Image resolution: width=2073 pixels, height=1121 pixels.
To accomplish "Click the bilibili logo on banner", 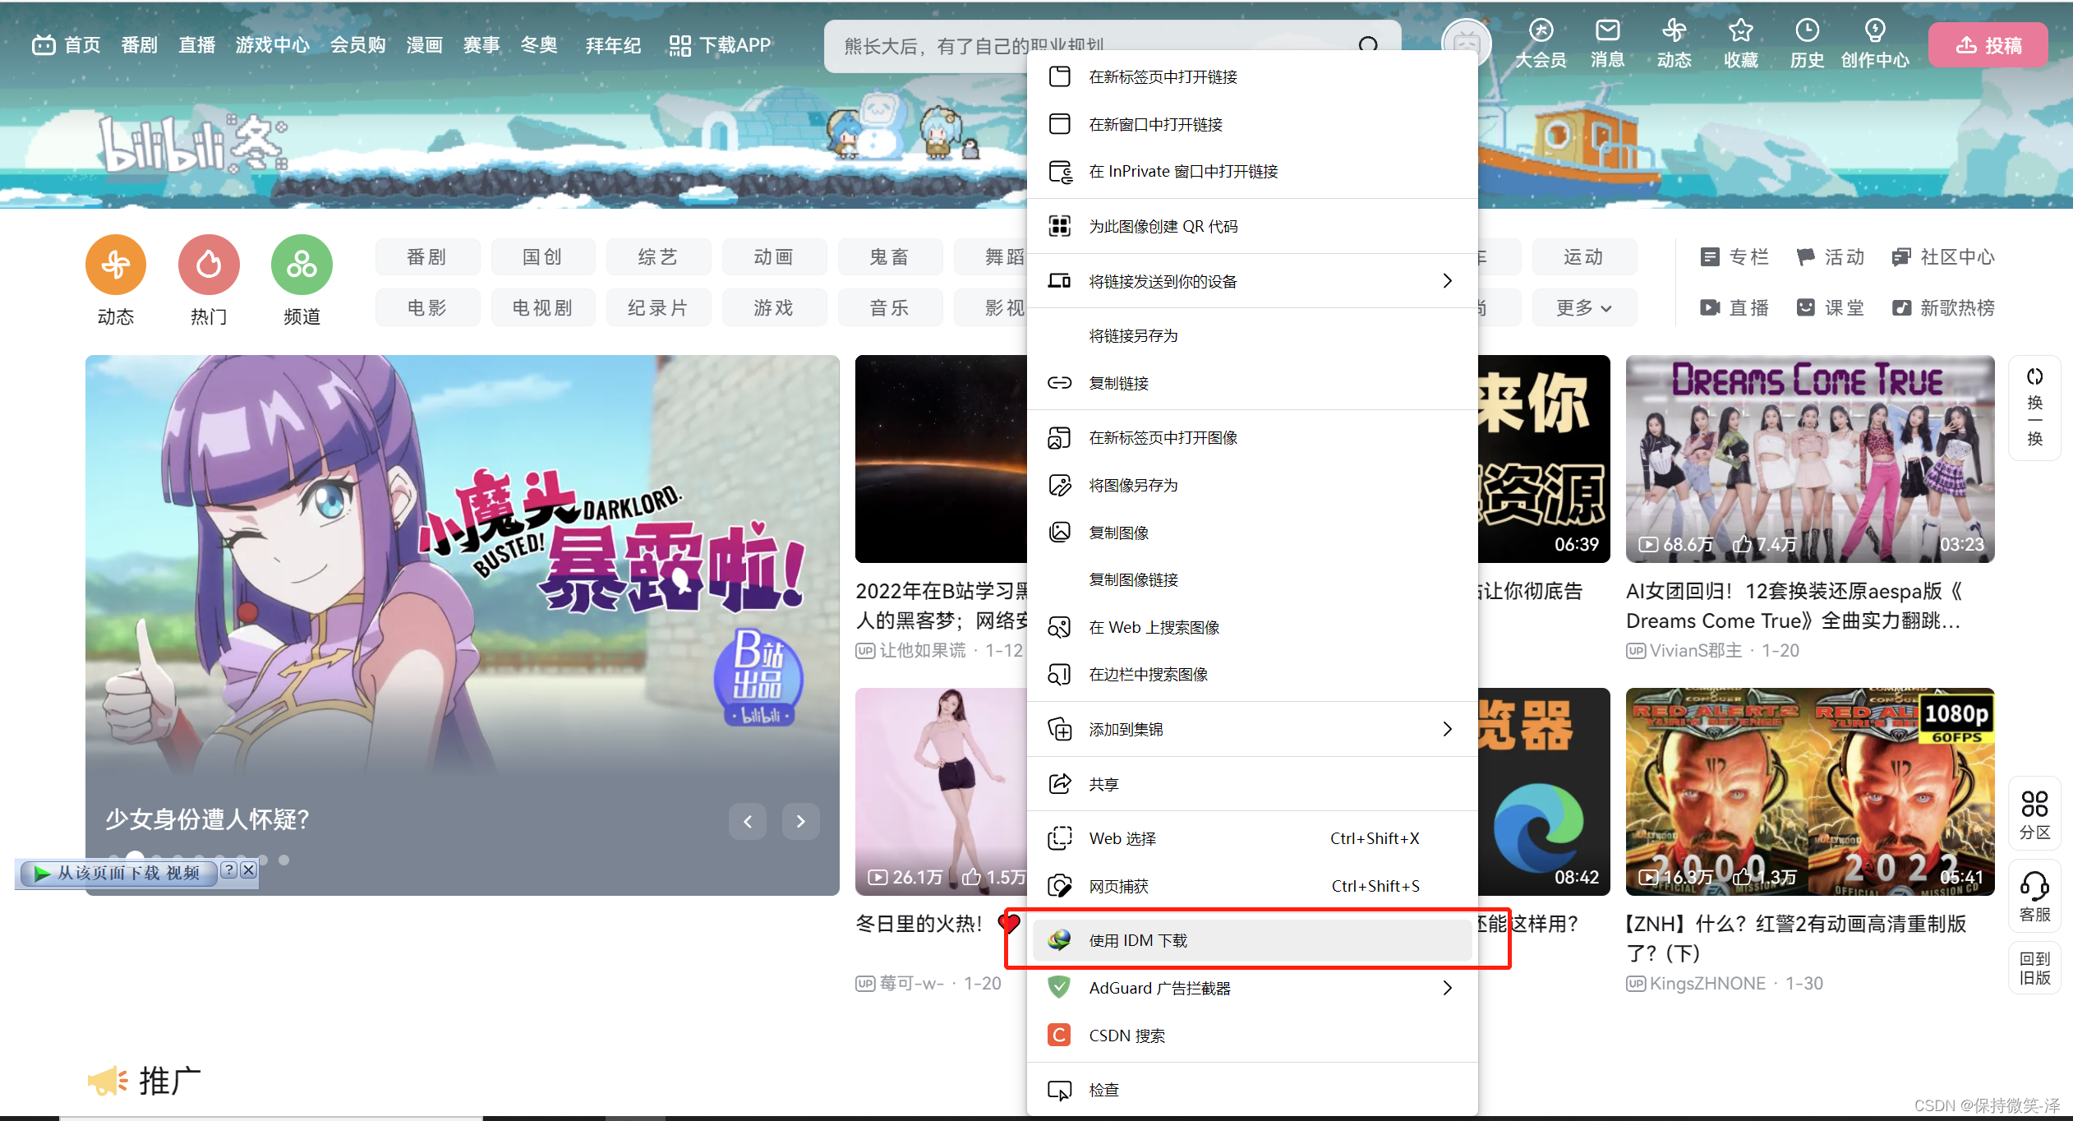I will click(192, 145).
